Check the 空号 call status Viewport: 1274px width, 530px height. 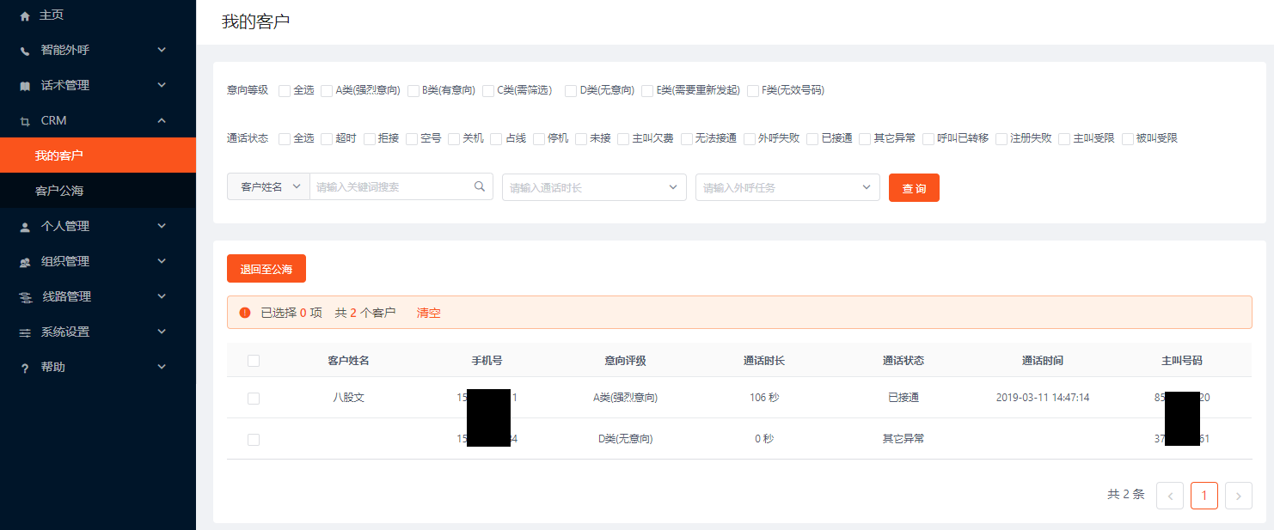pyautogui.click(x=412, y=138)
